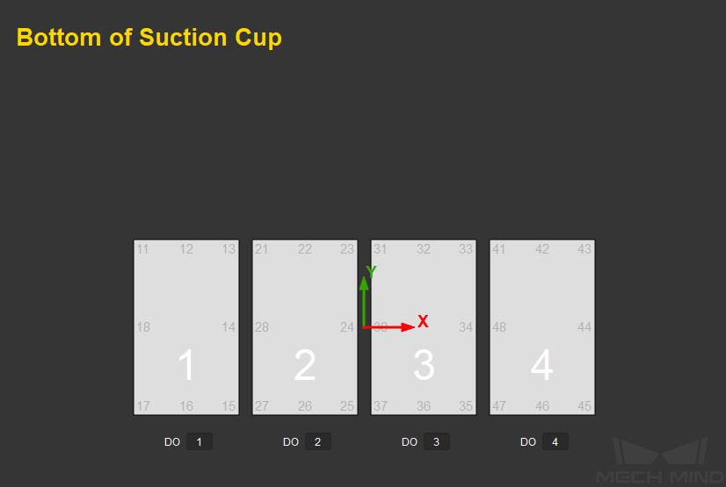This screenshot has height=487, width=726.
Task: Select suction cup section 1
Action: [x=186, y=327]
